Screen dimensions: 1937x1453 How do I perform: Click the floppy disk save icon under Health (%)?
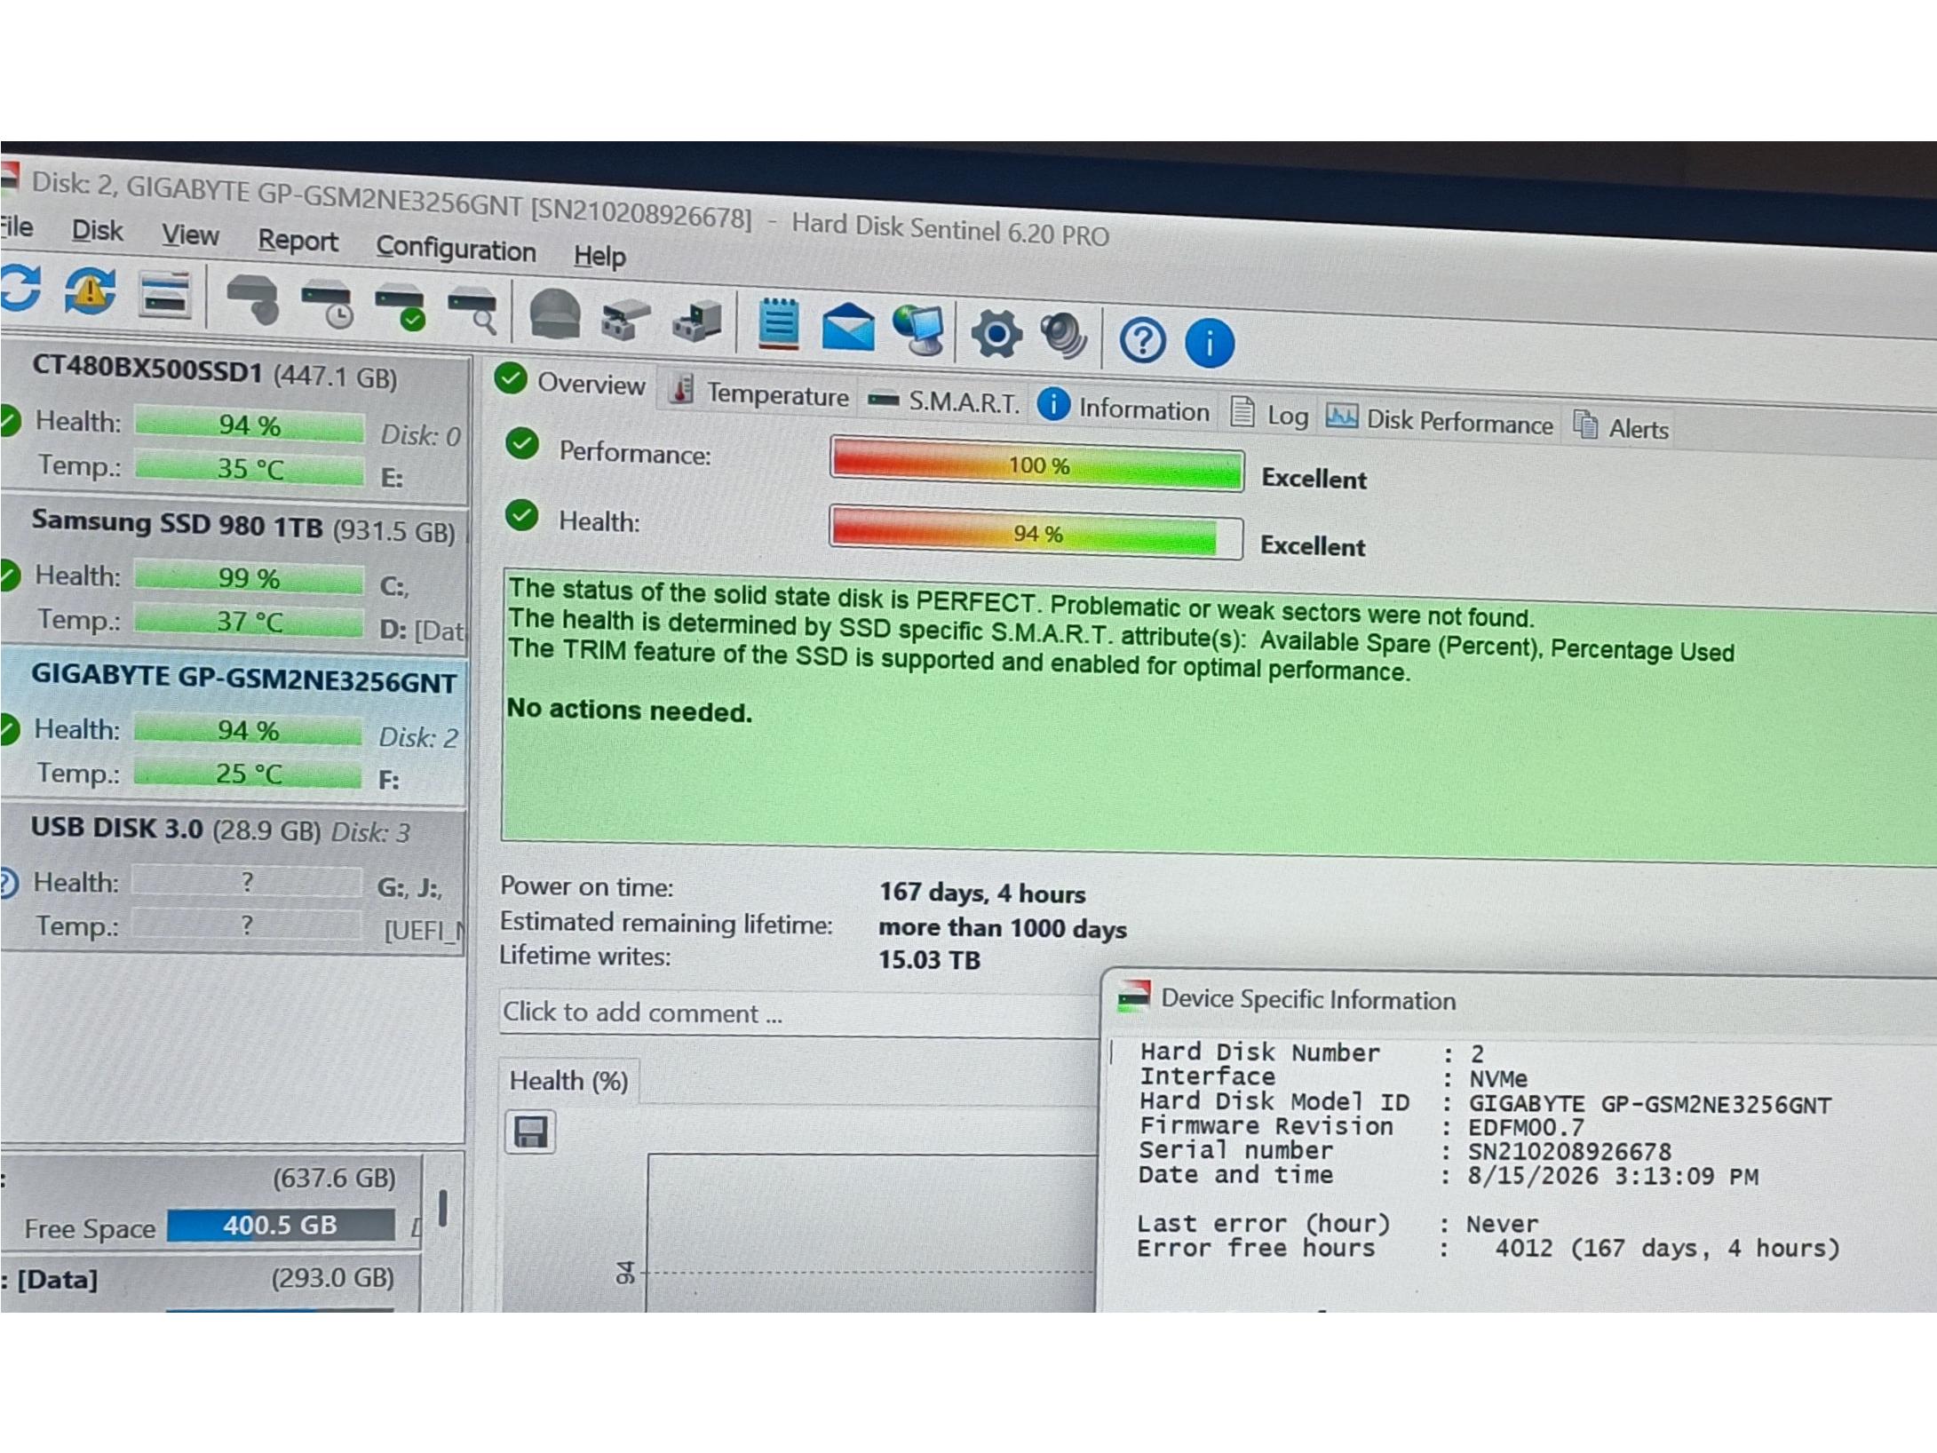click(530, 1132)
